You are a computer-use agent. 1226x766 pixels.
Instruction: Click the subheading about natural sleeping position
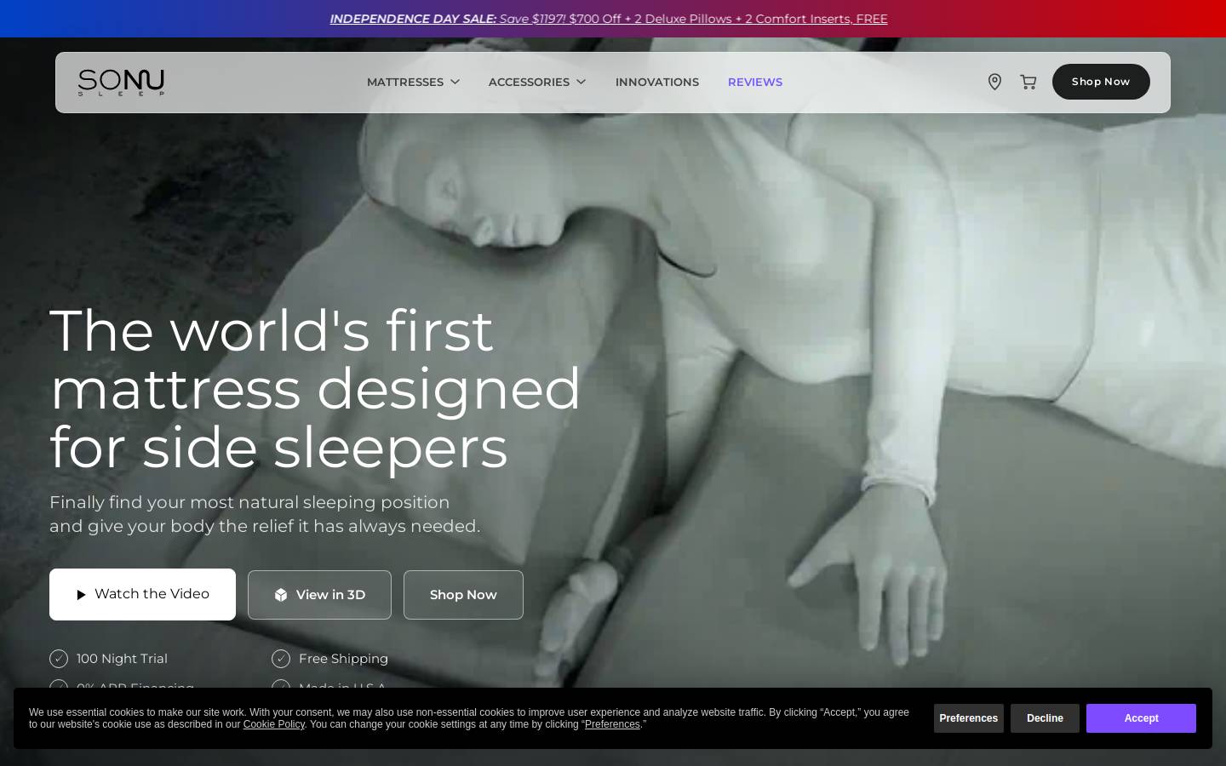265,514
